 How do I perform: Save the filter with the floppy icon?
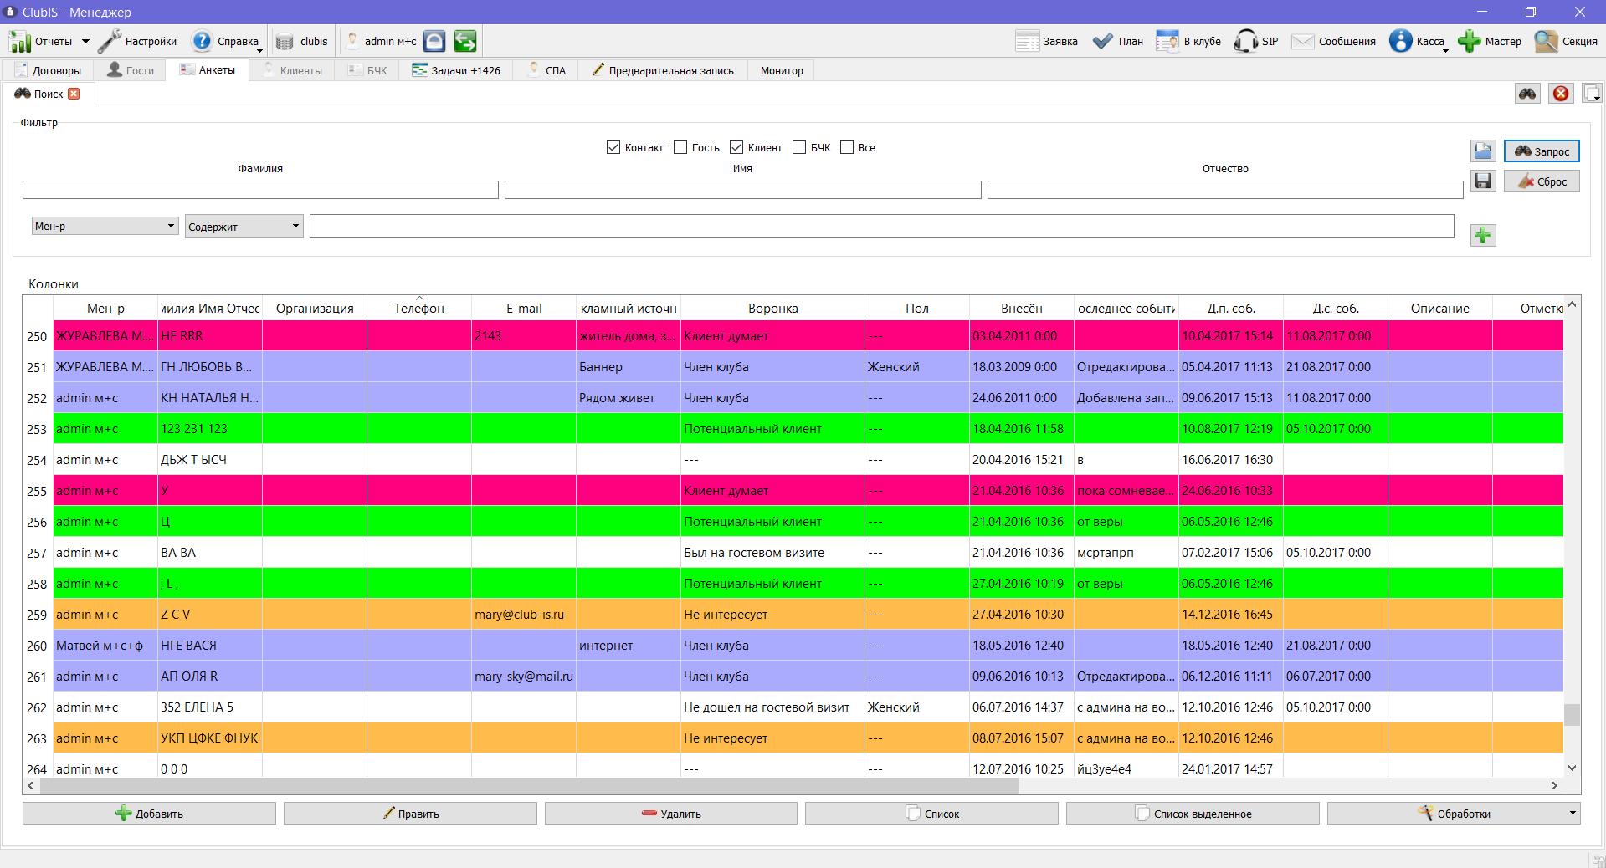(1483, 181)
